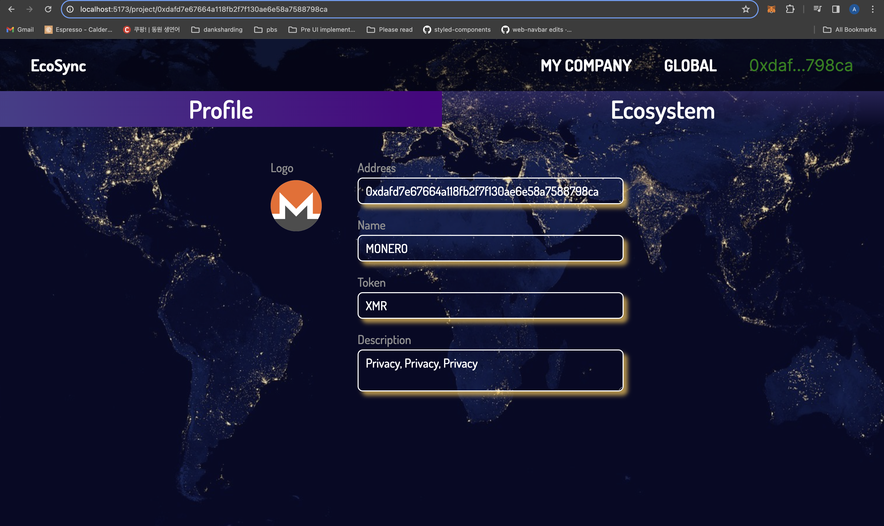884x526 pixels.
Task: Click the Monero logo image
Action: click(296, 206)
